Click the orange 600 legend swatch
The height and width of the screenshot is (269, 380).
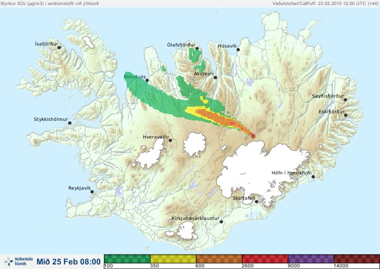click(x=219, y=259)
